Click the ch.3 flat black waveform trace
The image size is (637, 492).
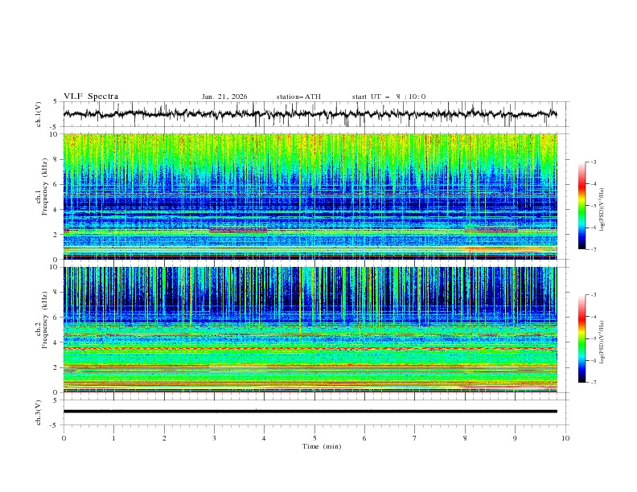310,412
